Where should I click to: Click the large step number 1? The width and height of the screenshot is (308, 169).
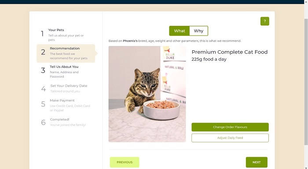click(x=42, y=34)
